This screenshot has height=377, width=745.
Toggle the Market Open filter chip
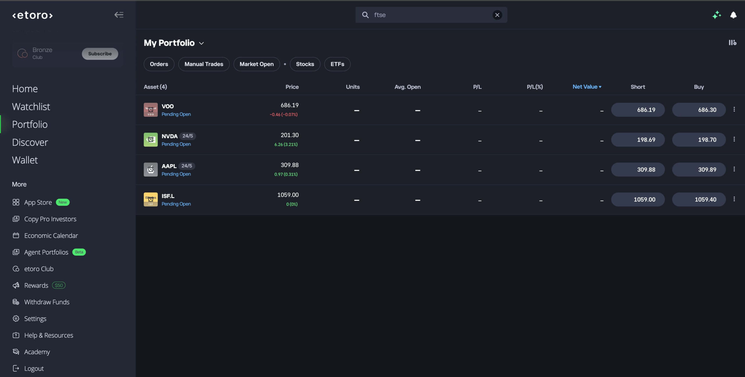click(x=256, y=64)
